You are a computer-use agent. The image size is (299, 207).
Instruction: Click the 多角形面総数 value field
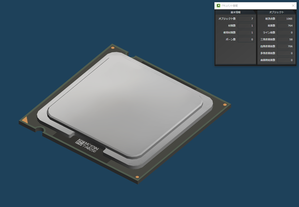[285, 53]
